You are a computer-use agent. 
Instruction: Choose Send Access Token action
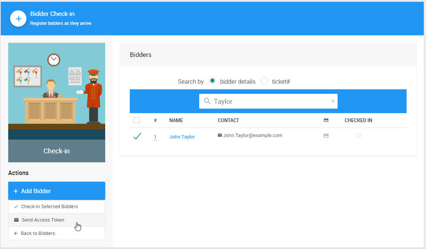(x=56, y=220)
